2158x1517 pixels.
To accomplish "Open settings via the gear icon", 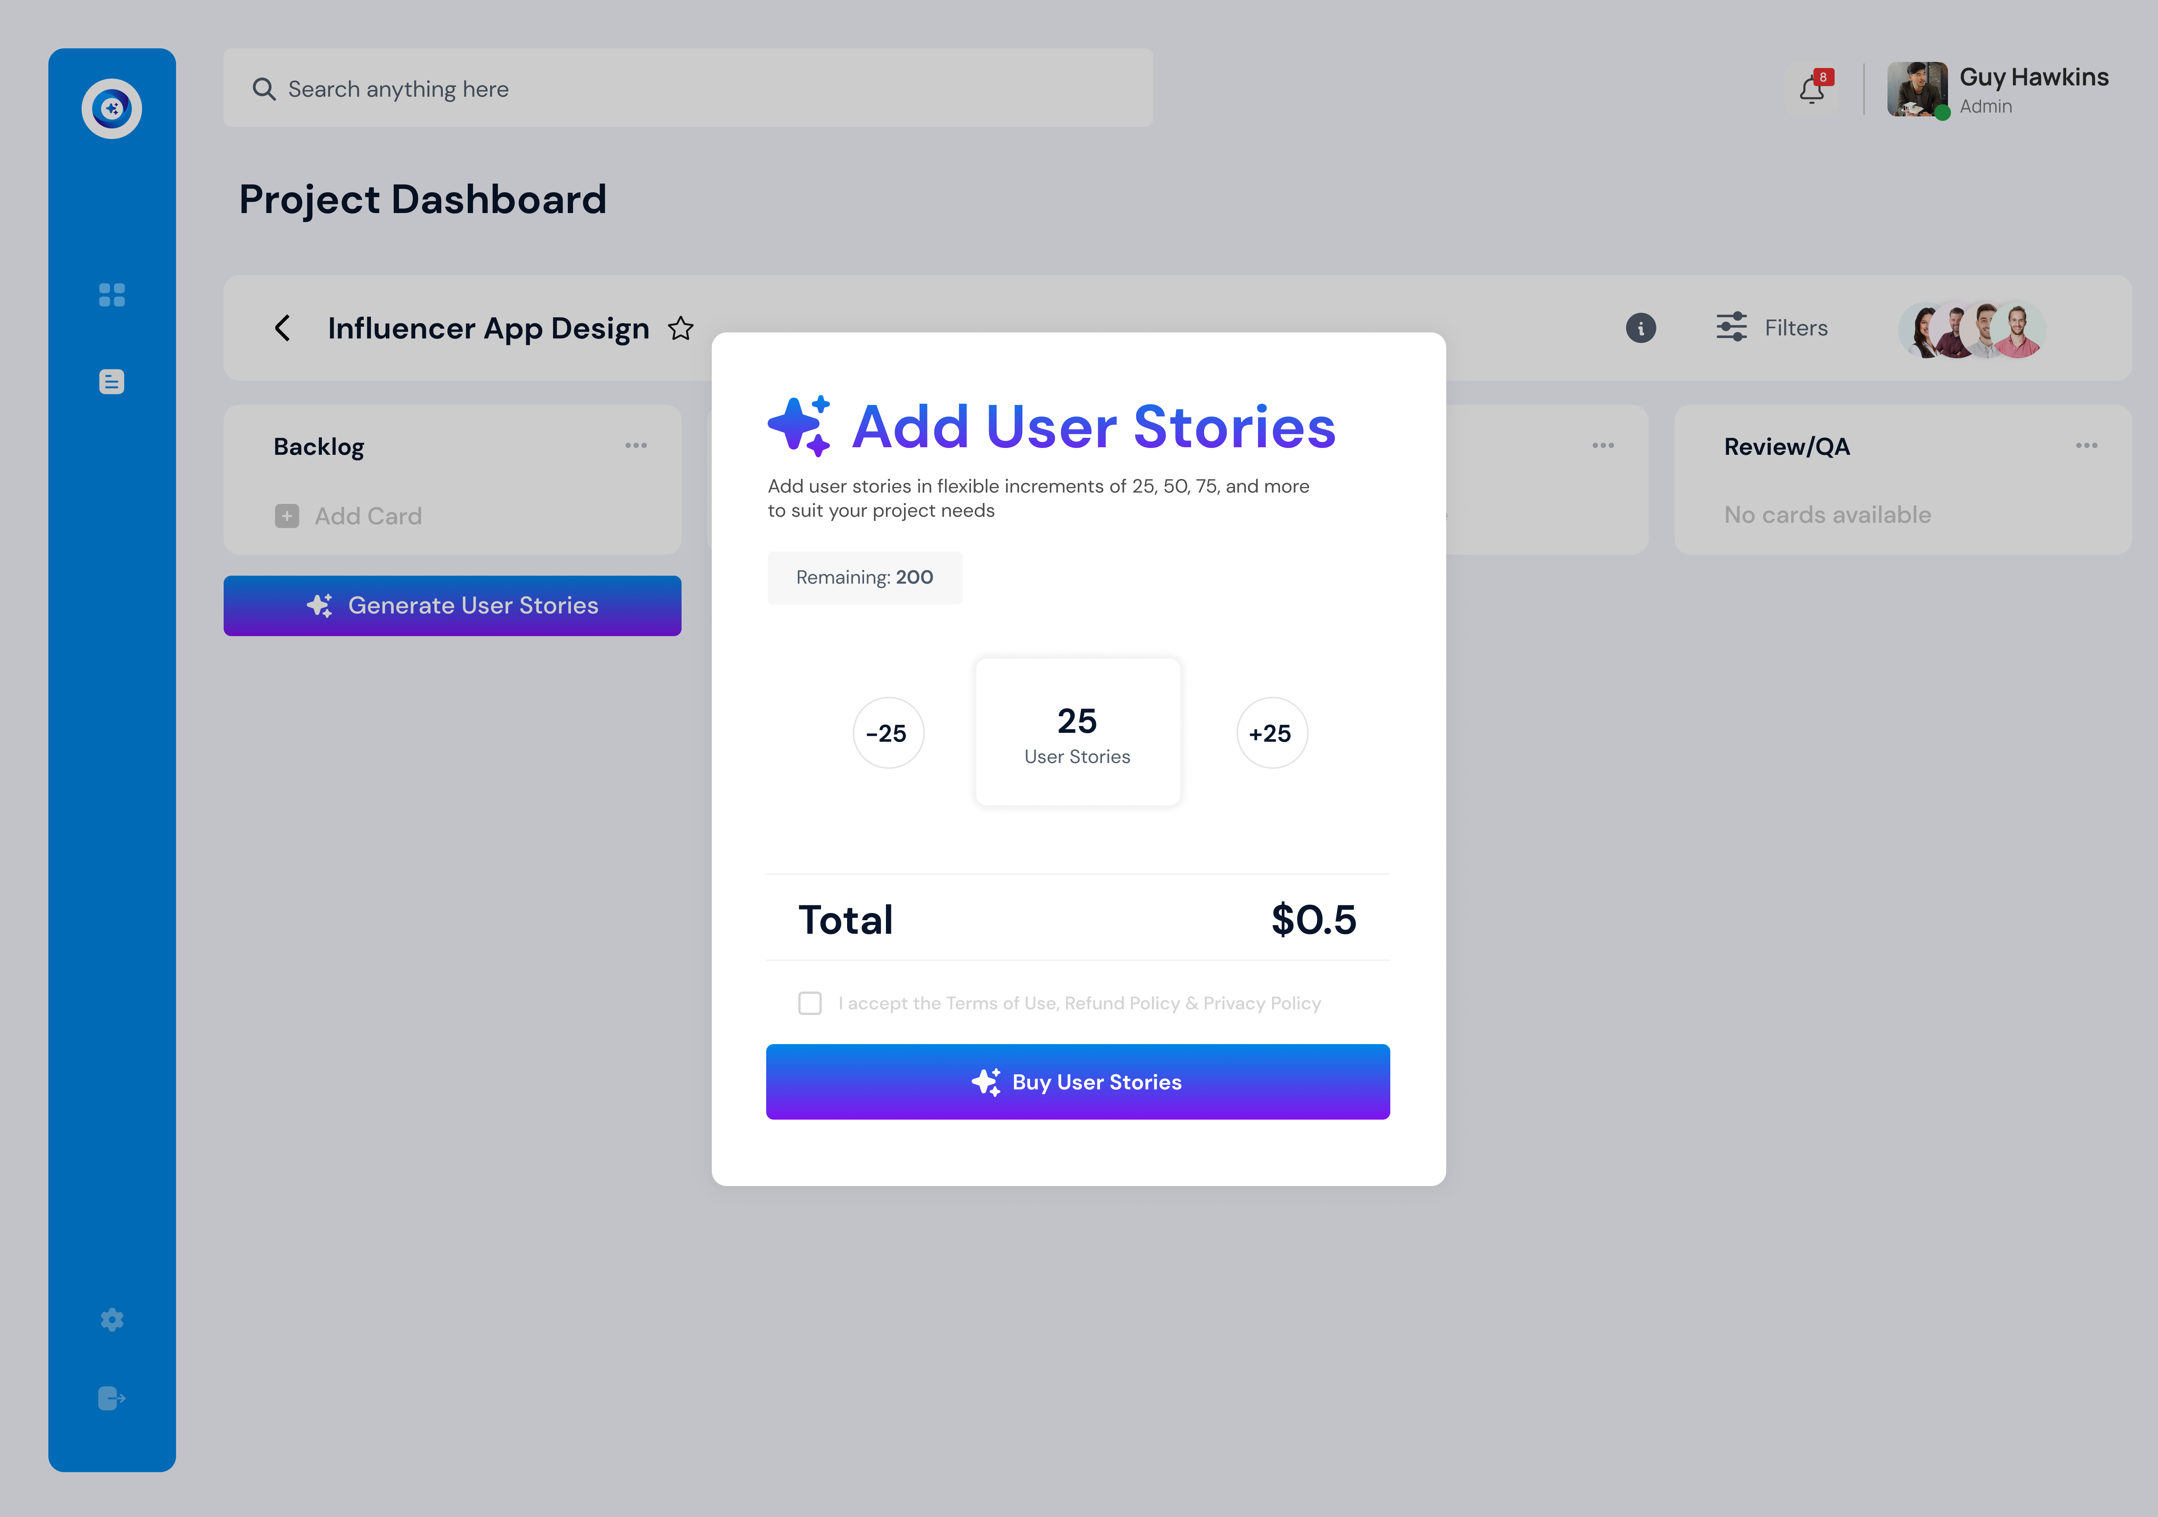I will click(x=112, y=1319).
